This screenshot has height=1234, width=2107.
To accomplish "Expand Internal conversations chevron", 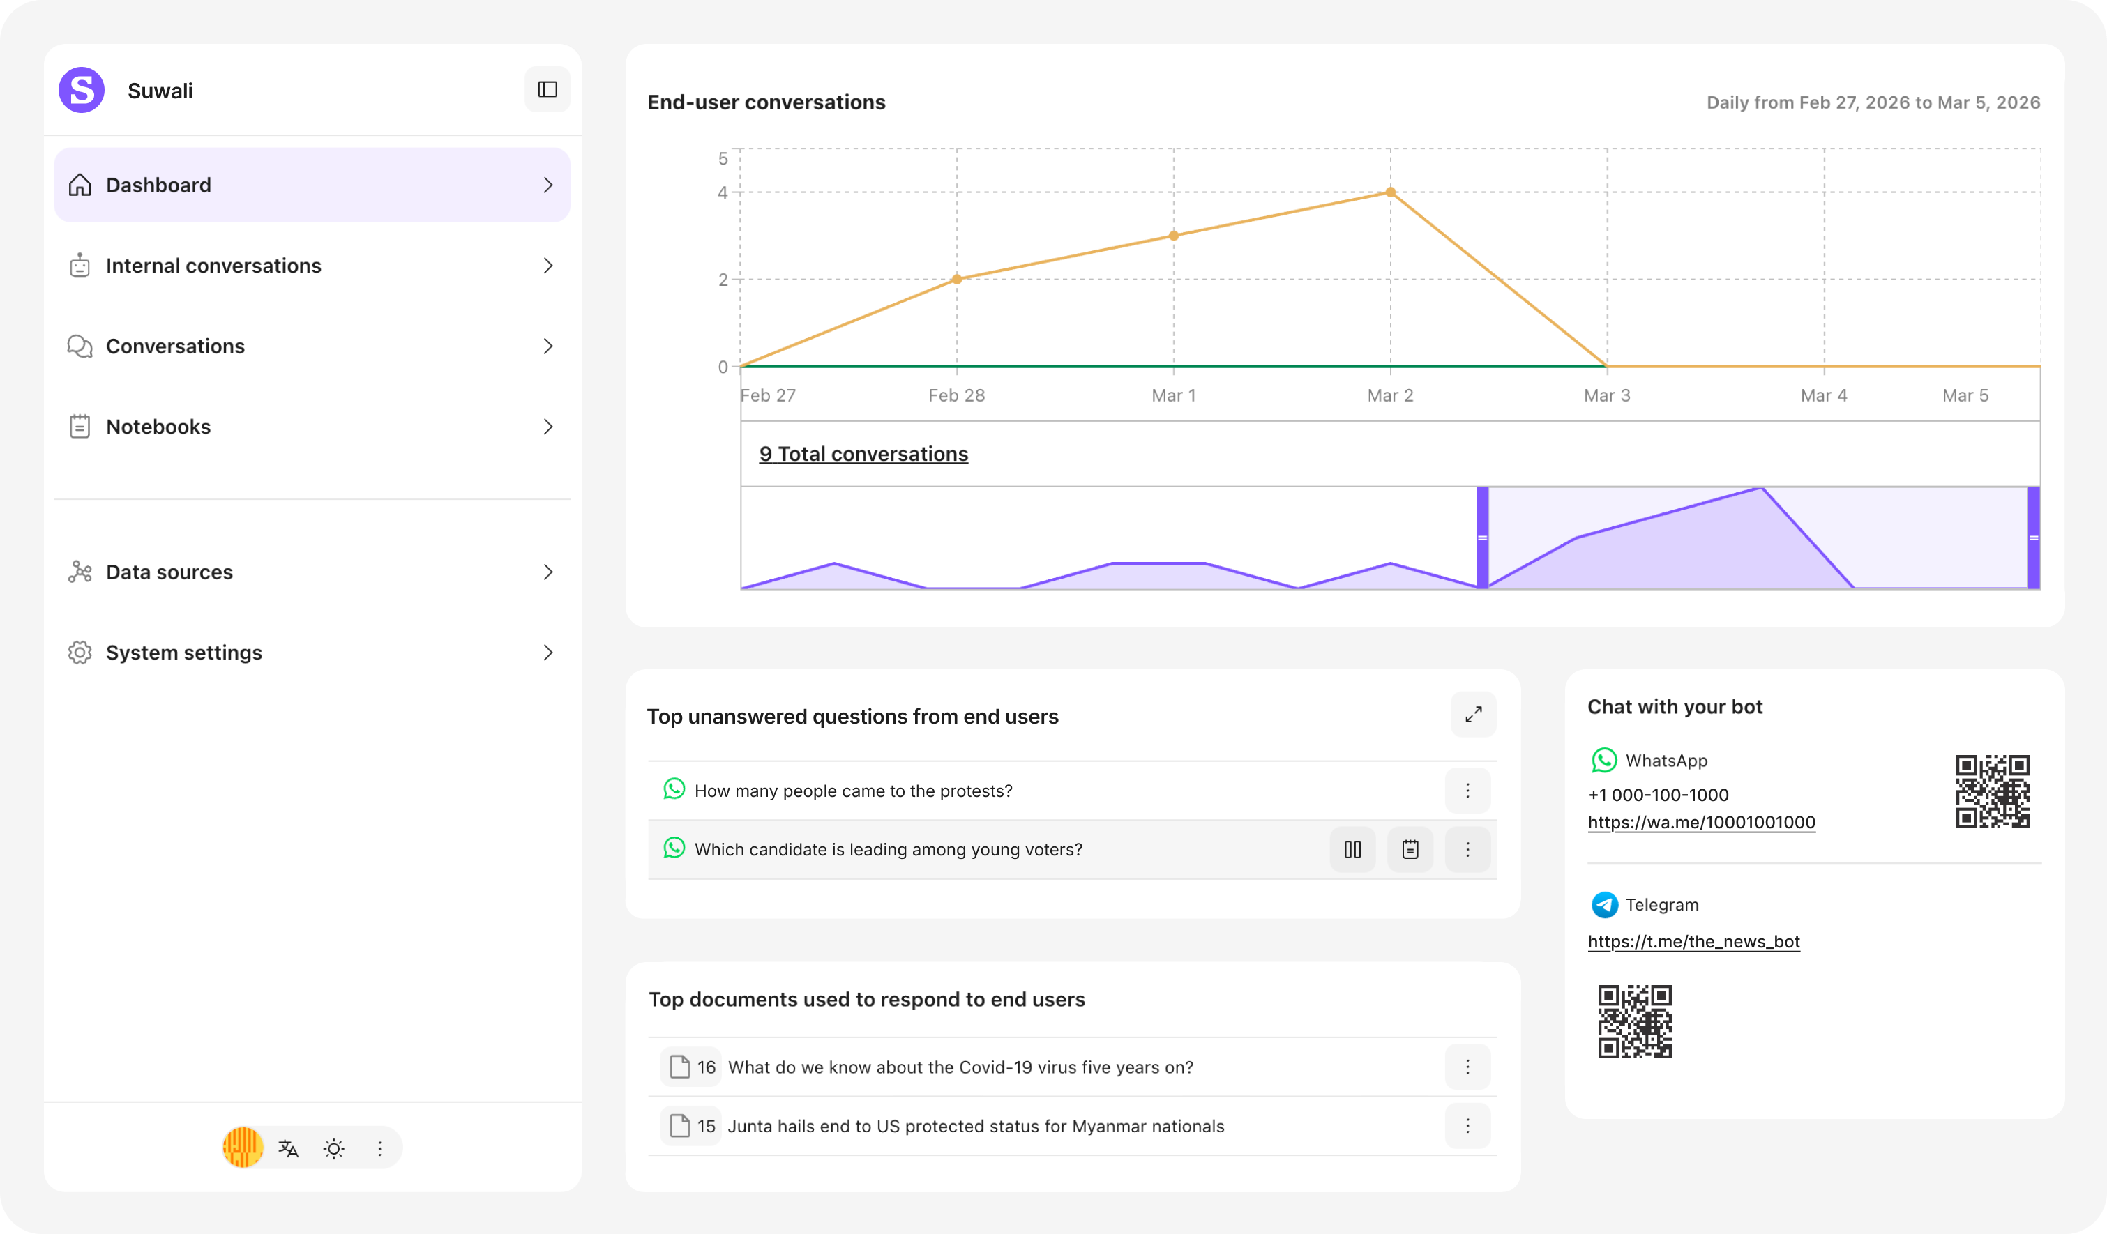I will click(x=547, y=266).
